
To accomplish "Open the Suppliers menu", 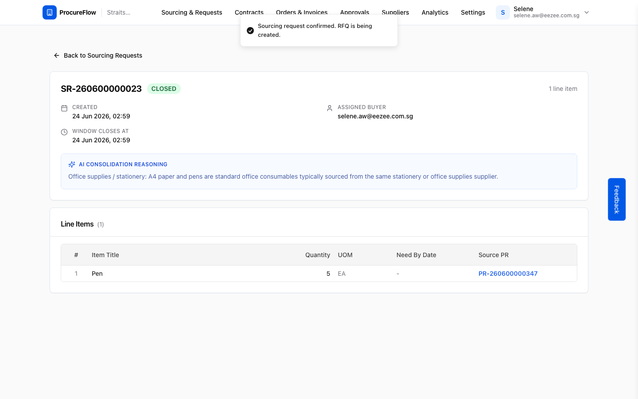I will coord(396,12).
